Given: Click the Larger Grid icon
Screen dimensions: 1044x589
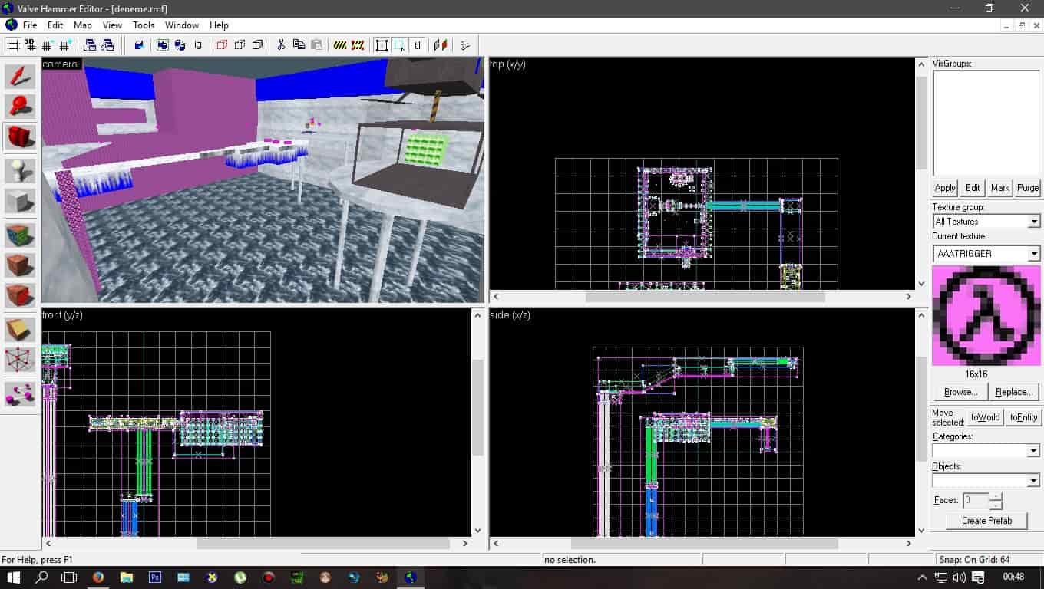Looking at the screenshot, I should [x=65, y=45].
